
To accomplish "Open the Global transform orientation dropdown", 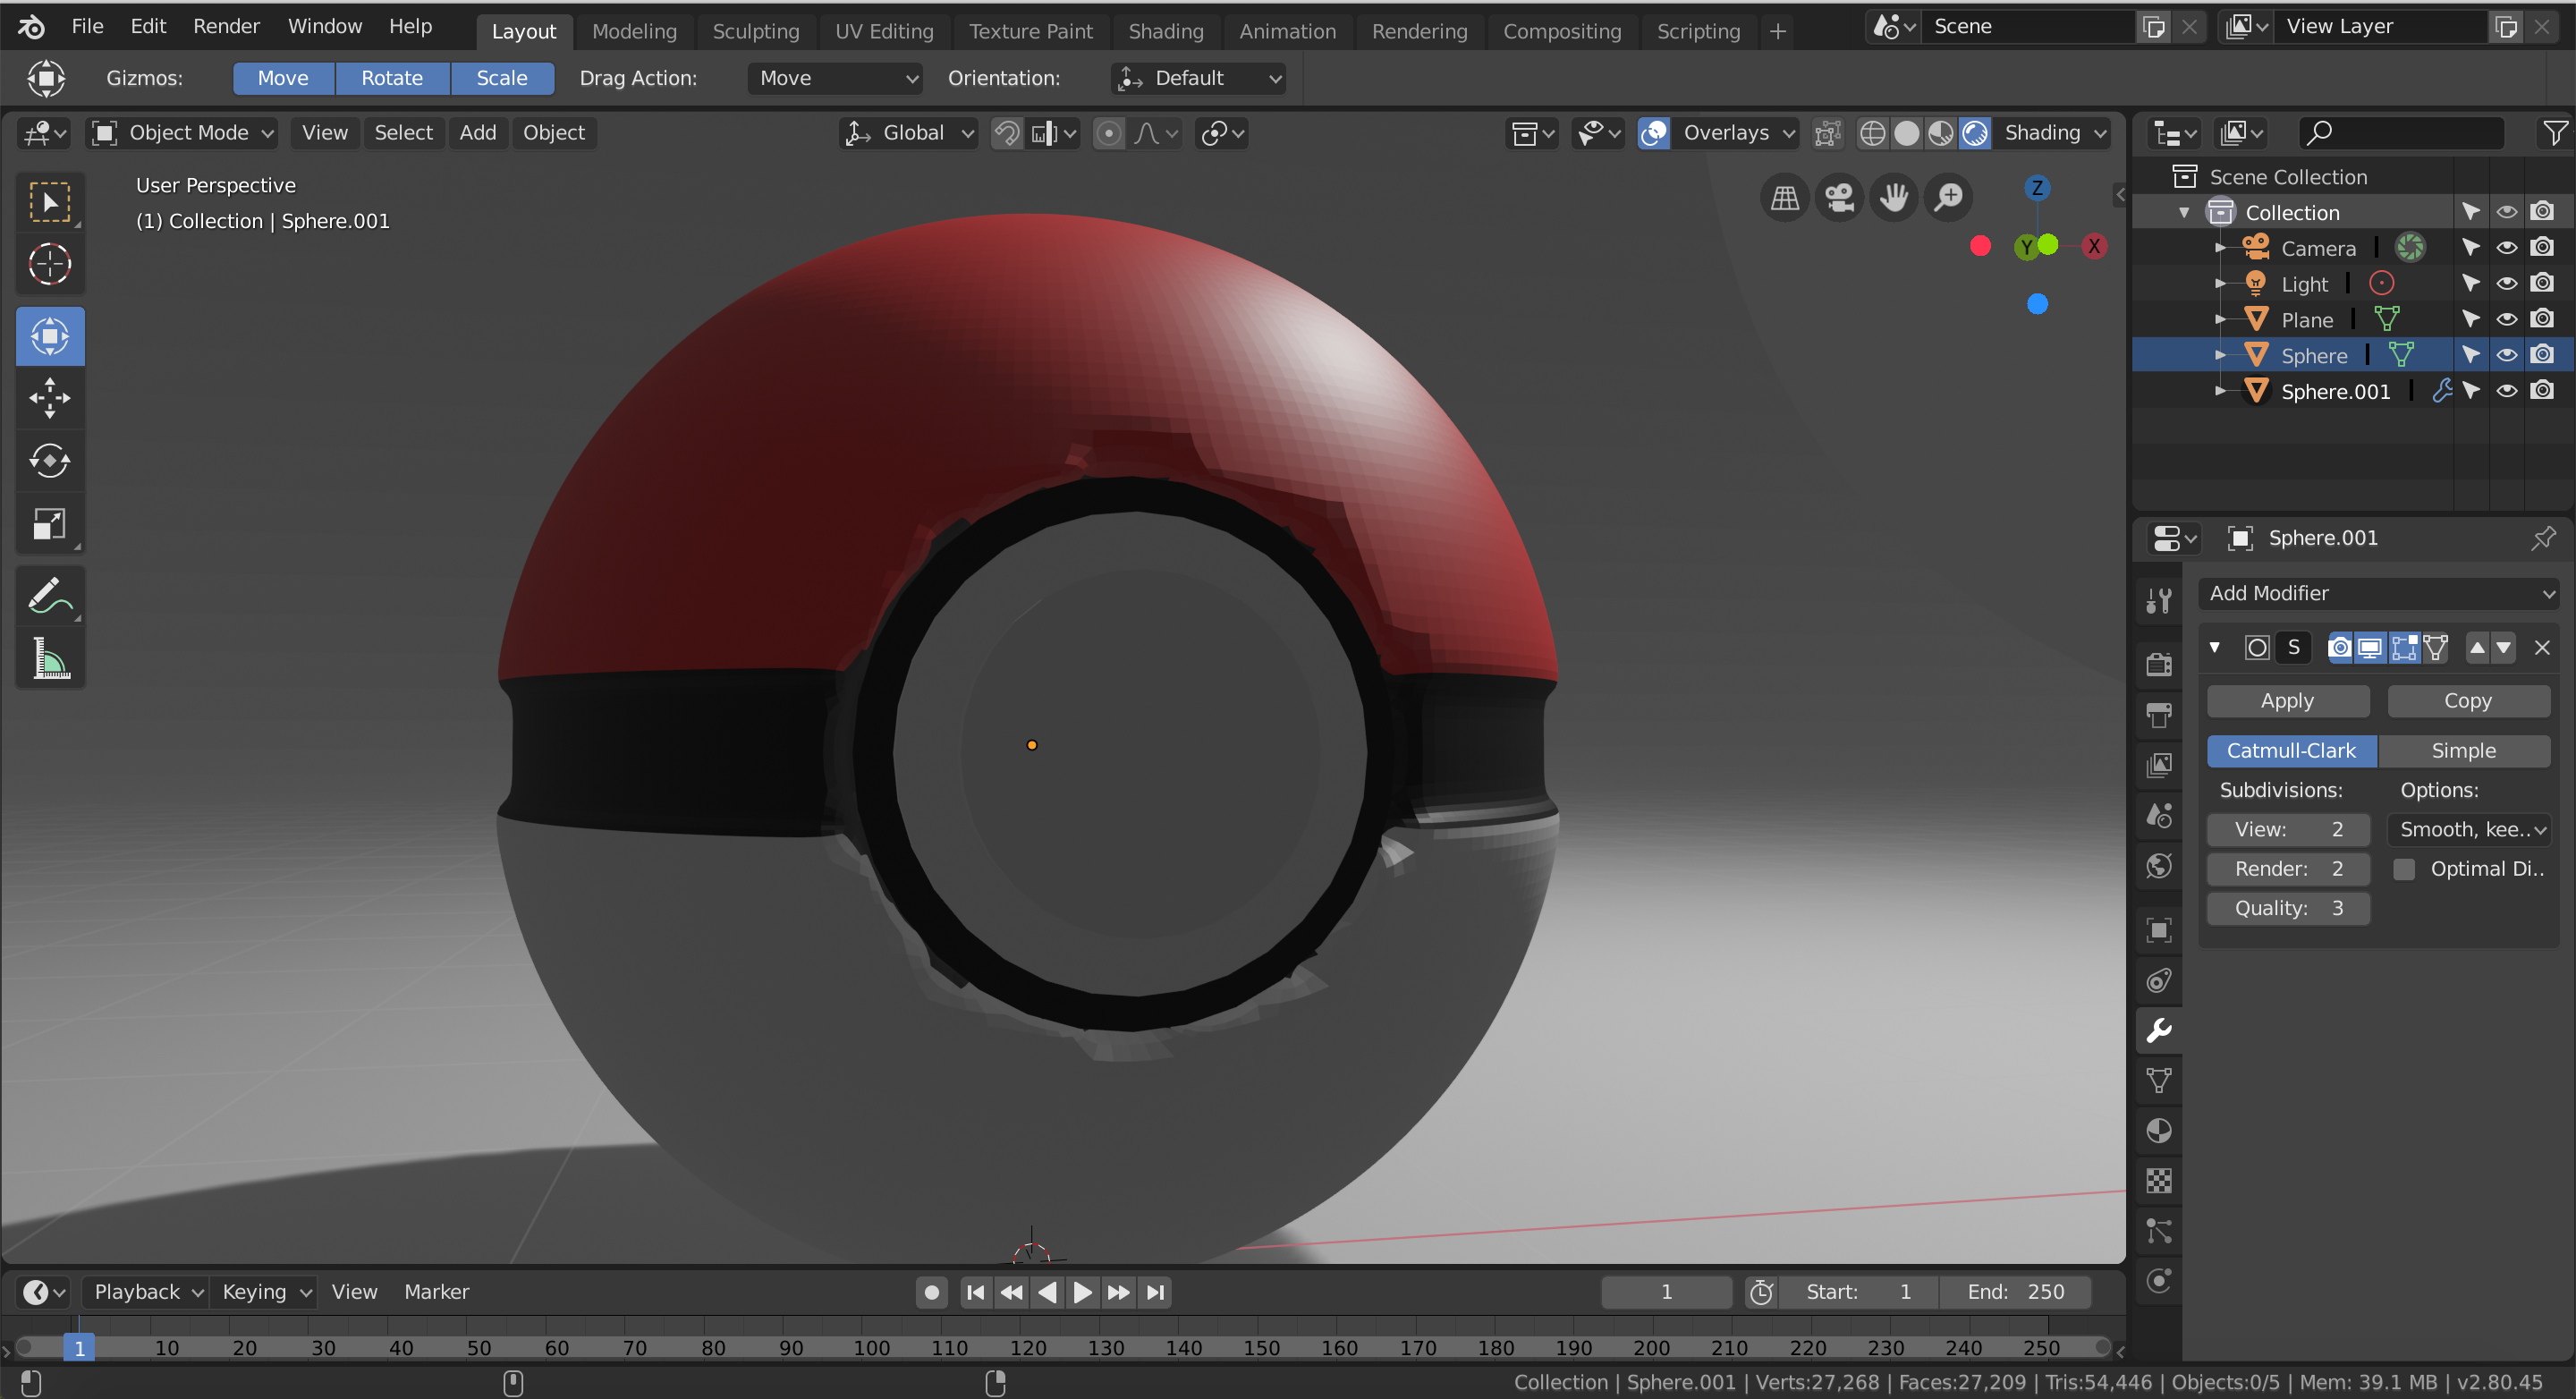I will coord(907,133).
